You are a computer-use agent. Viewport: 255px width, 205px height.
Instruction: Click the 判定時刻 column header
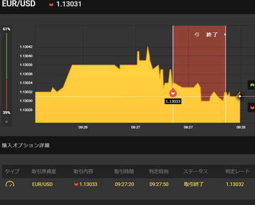(159, 171)
